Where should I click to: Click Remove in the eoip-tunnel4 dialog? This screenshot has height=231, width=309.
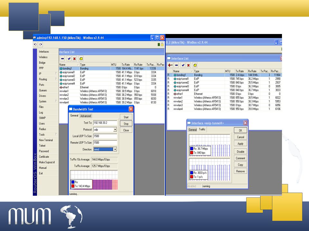[x=240, y=171]
